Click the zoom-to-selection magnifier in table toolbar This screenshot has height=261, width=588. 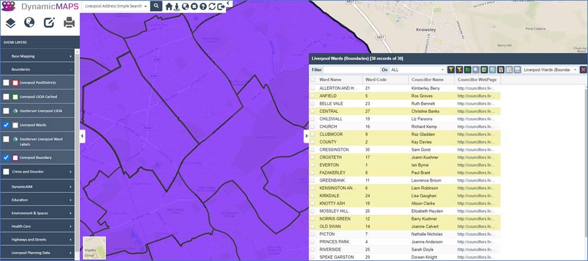[x=475, y=70]
